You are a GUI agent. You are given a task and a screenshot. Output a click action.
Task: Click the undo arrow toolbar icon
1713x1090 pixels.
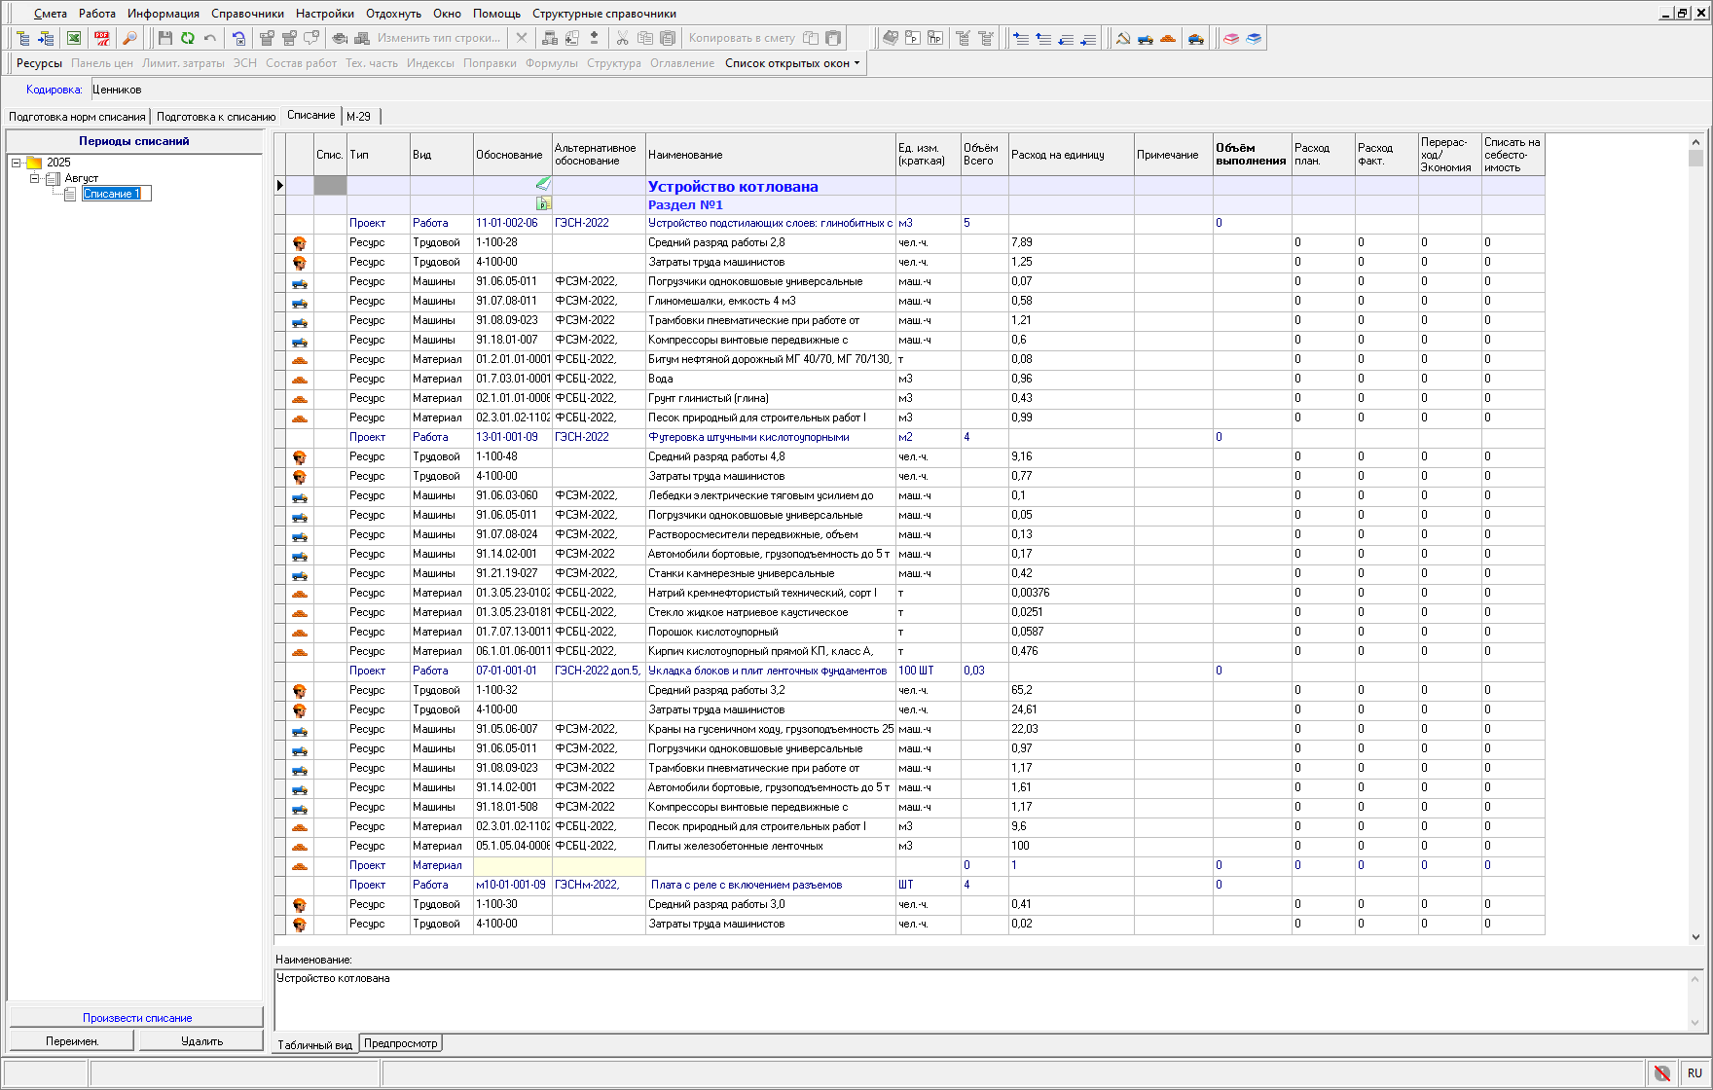pos(209,38)
